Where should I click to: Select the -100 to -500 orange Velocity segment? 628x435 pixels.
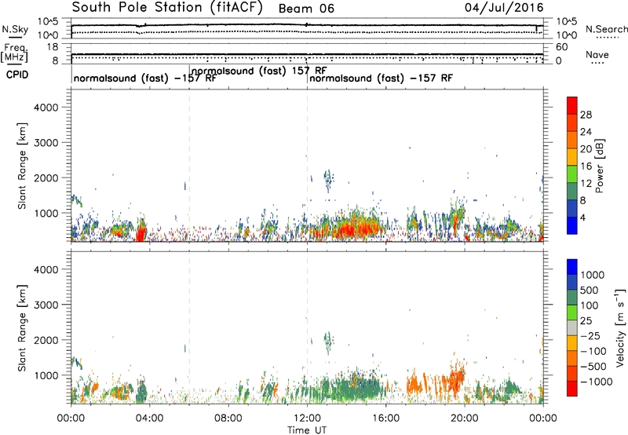(x=572, y=359)
